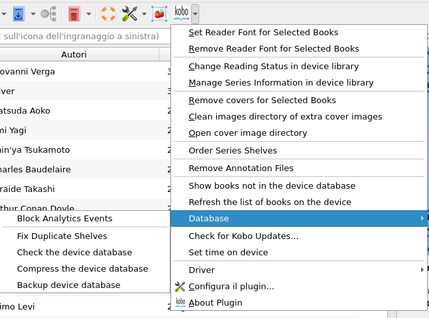Select the Takashi author row
The image size is (429, 318).
pos(85,189)
